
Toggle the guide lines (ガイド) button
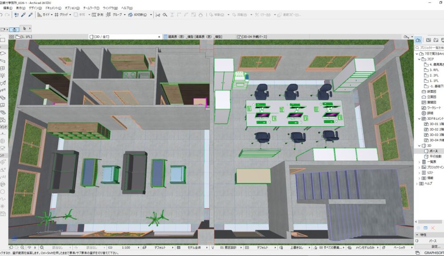44,15
